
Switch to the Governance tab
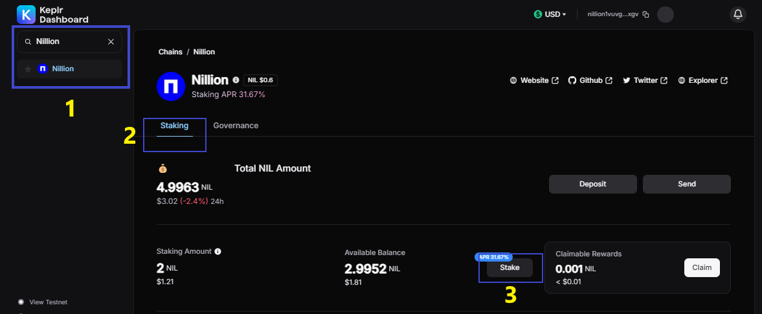coord(236,126)
